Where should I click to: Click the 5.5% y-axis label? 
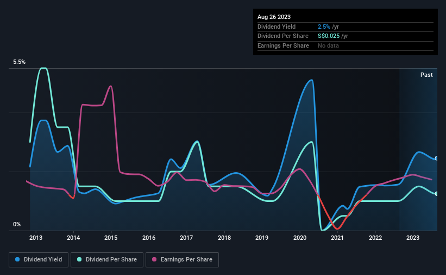pos(19,62)
